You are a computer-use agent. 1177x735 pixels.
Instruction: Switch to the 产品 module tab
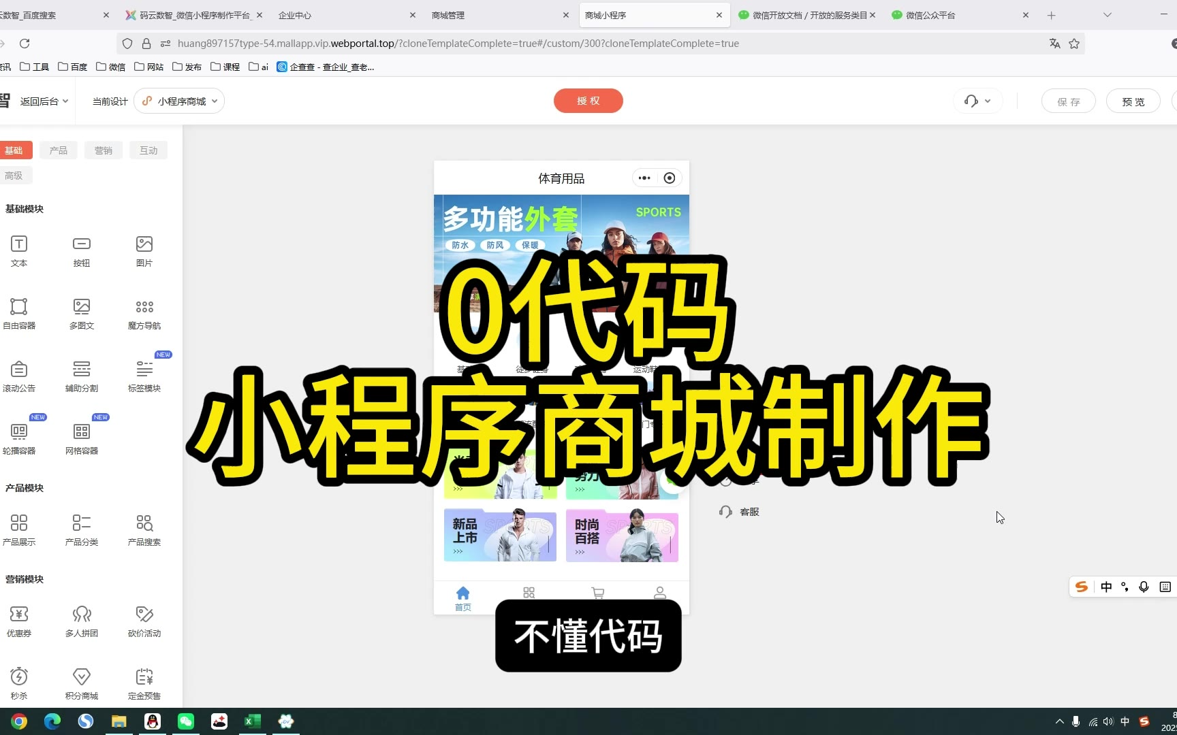pyautogui.click(x=59, y=150)
